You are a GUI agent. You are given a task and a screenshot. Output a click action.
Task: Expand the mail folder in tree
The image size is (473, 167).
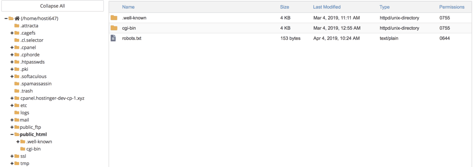pyautogui.click(x=12, y=120)
